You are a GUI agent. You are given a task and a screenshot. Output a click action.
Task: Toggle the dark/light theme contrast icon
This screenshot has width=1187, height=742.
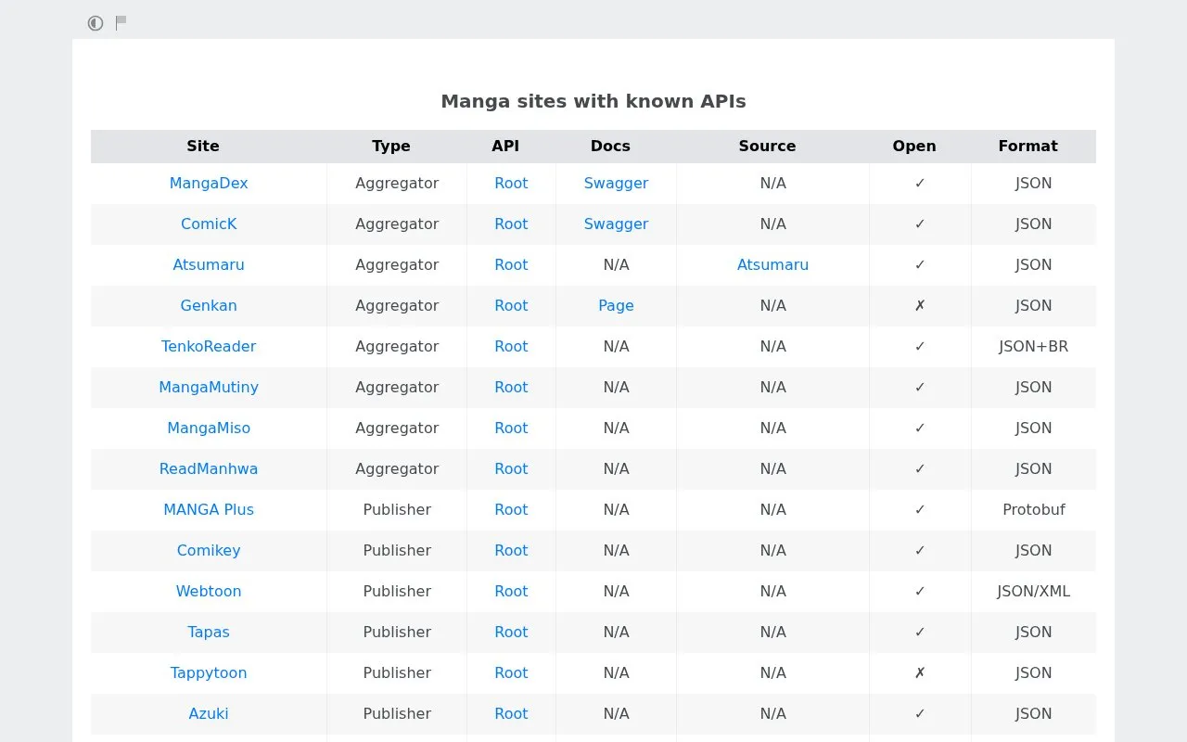coord(96,23)
